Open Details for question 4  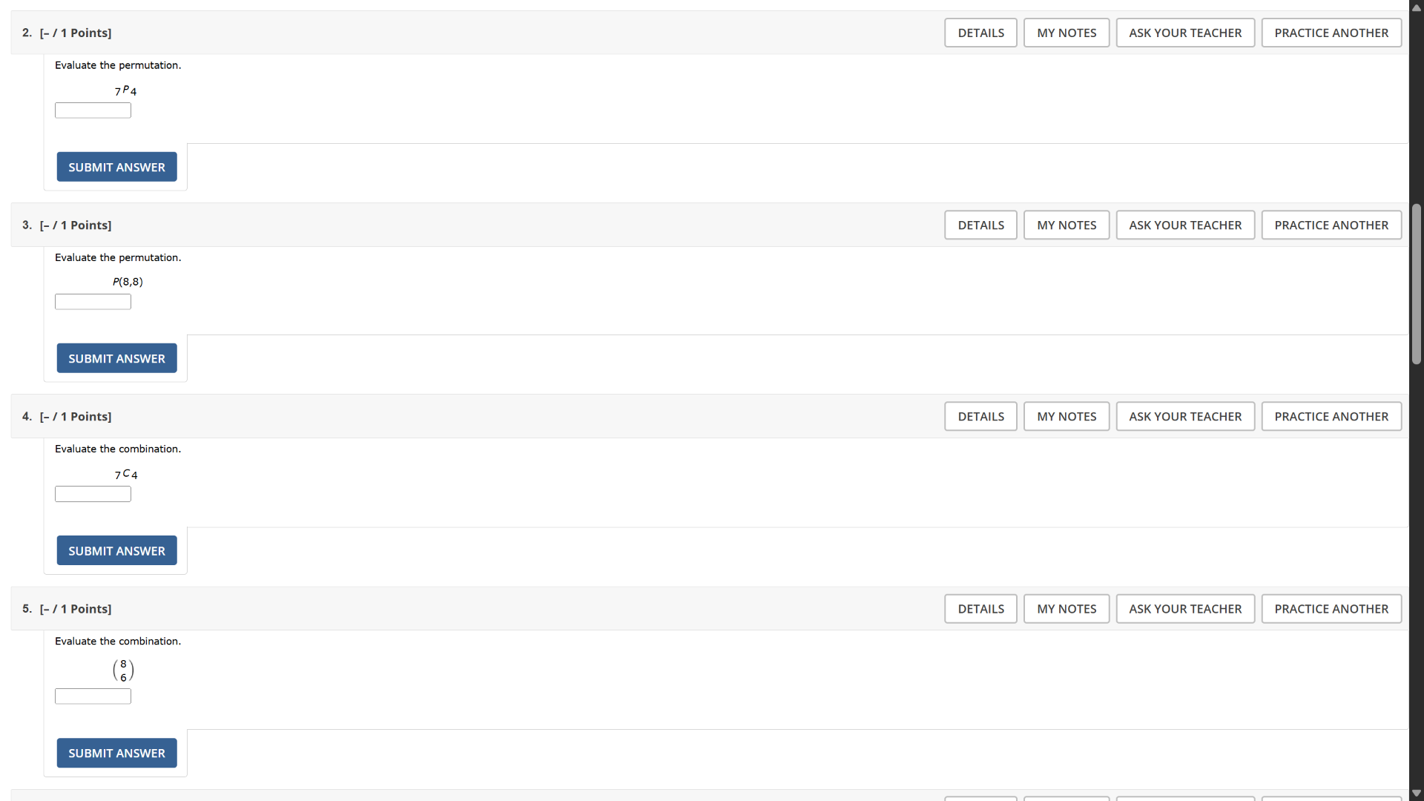tap(980, 416)
